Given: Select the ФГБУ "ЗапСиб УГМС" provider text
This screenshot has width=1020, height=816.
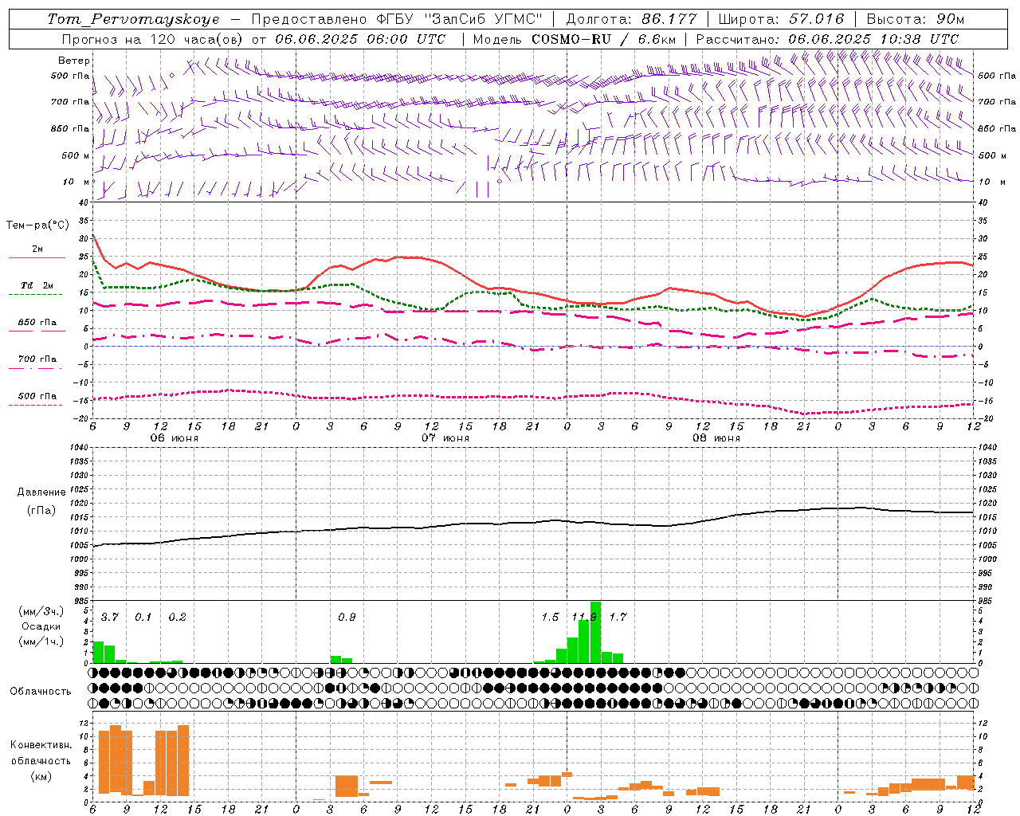Looking at the screenshot, I should 458,19.
